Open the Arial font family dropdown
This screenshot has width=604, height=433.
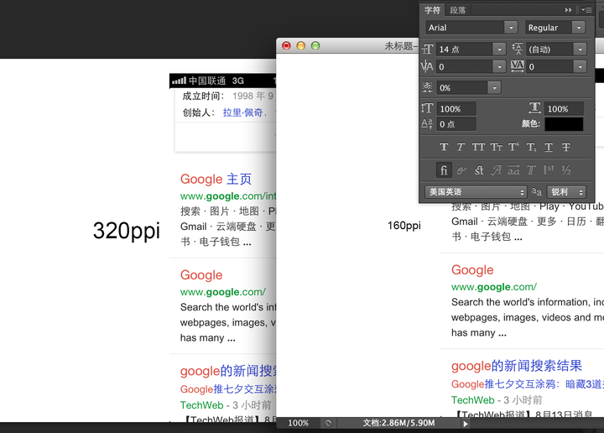pyautogui.click(x=511, y=28)
